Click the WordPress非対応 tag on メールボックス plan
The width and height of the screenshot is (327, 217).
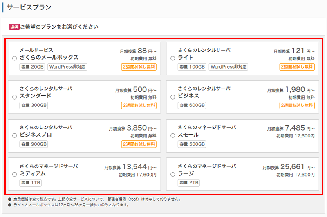pos(67,67)
